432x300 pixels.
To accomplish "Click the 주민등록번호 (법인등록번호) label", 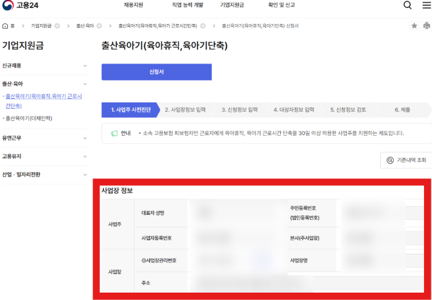I will 304,213.
